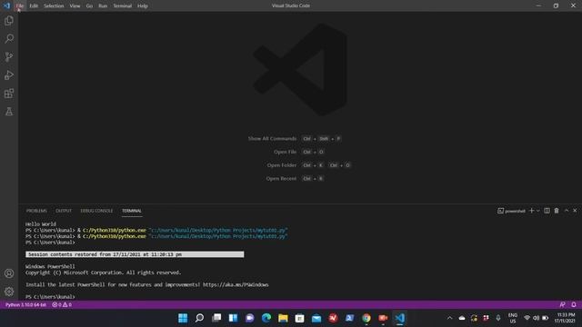Open Microsoft Store from taskbar
582x327 pixels.
pos(300,318)
